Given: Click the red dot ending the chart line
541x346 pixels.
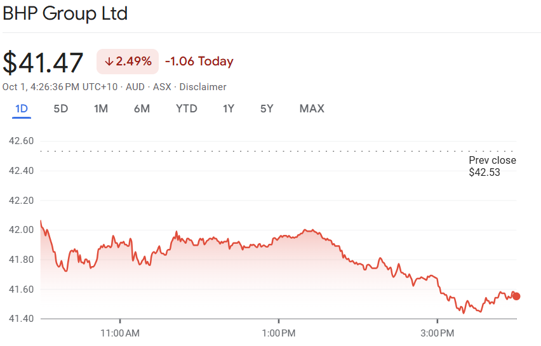Looking at the screenshot, I should tap(516, 296).
